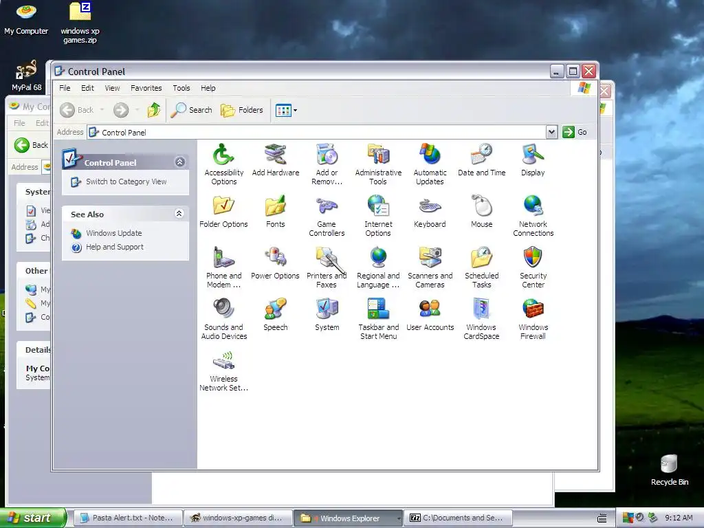Select Network Connections icon
704x528 pixels.
[533, 215]
